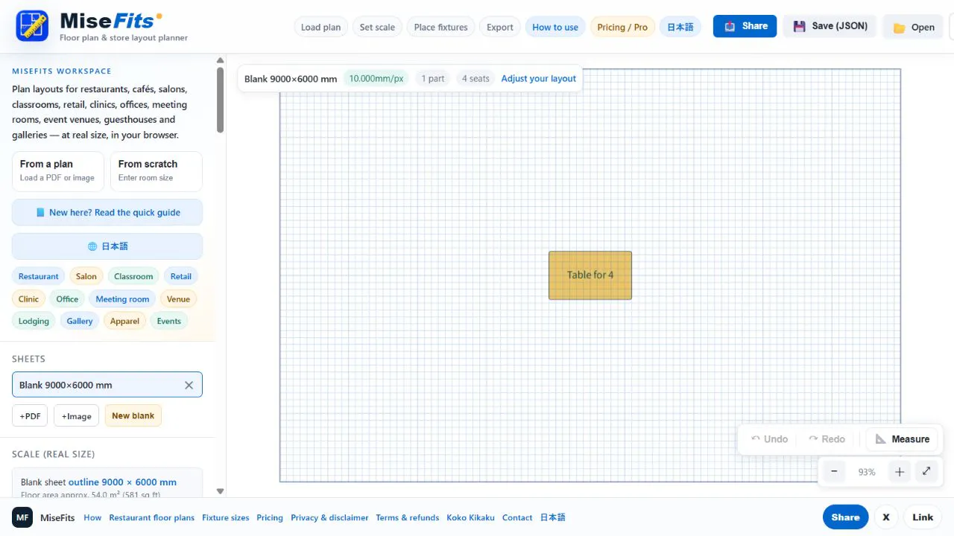Open Pricing / Pro
This screenshot has width=954, height=536.
[x=622, y=27]
